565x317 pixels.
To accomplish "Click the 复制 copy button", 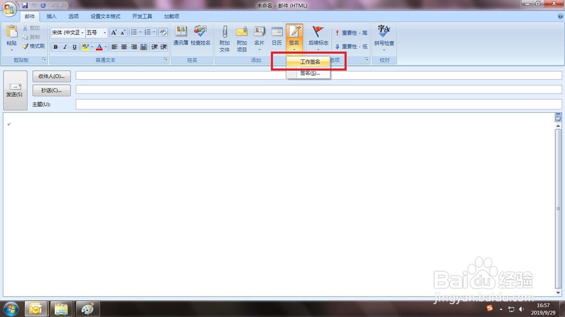I will [x=31, y=37].
